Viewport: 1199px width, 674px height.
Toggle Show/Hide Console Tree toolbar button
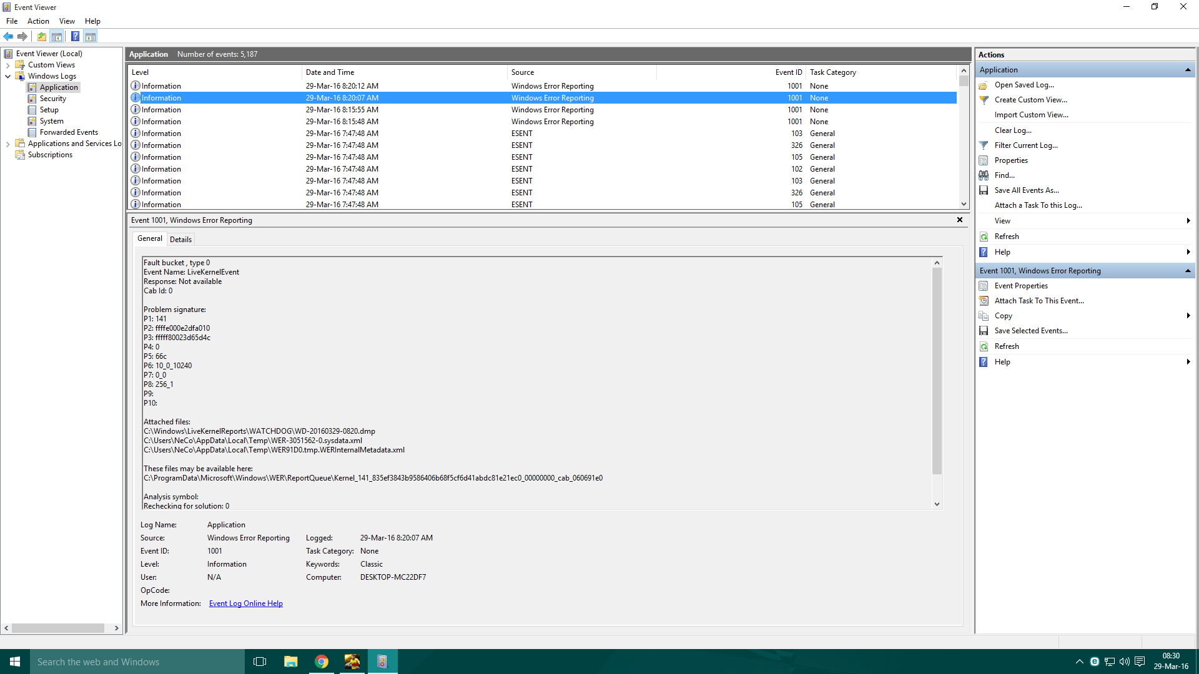(x=57, y=36)
